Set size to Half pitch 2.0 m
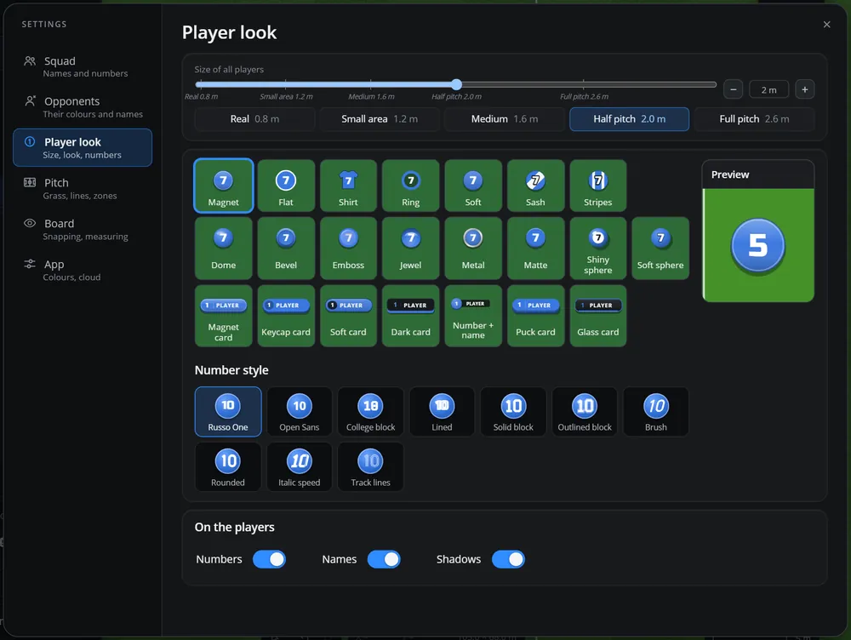 coord(629,119)
